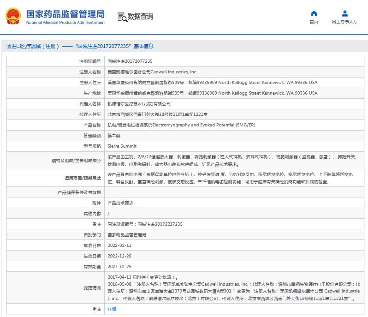Image resolution: width=368 pixels, height=317 pixels.
Task: Select the 注册人住所 Kennewick address value
Action: click(x=213, y=83)
